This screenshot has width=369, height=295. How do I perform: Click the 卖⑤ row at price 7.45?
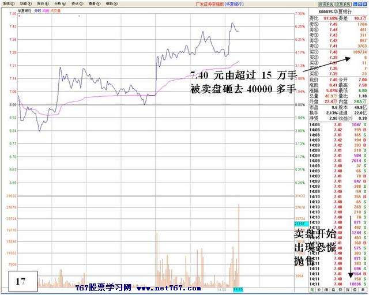pyautogui.click(x=338, y=24)
